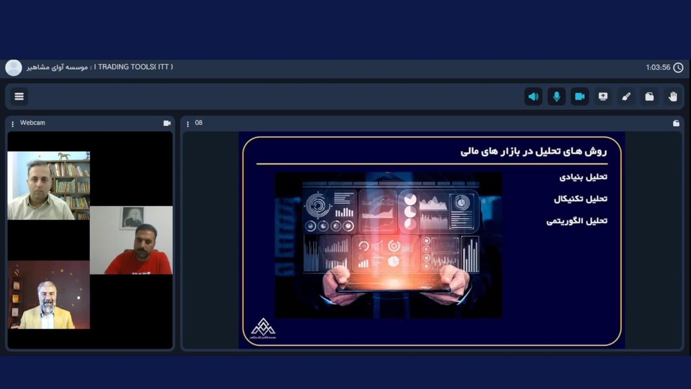Screen dimensions: 691x389
Task: Open the hamburger menu
Action: [19, 97]
